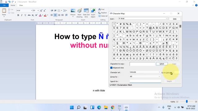Click Save icon in WordPad title bar
Viewport: 198px width, 111px height.
click(x=6, y=2)
